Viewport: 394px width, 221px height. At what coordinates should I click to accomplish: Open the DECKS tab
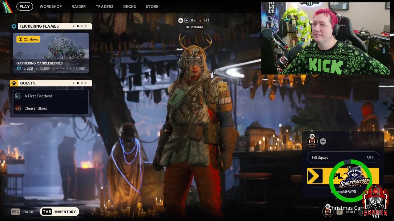pyautogui.click(x=129, y=6)
